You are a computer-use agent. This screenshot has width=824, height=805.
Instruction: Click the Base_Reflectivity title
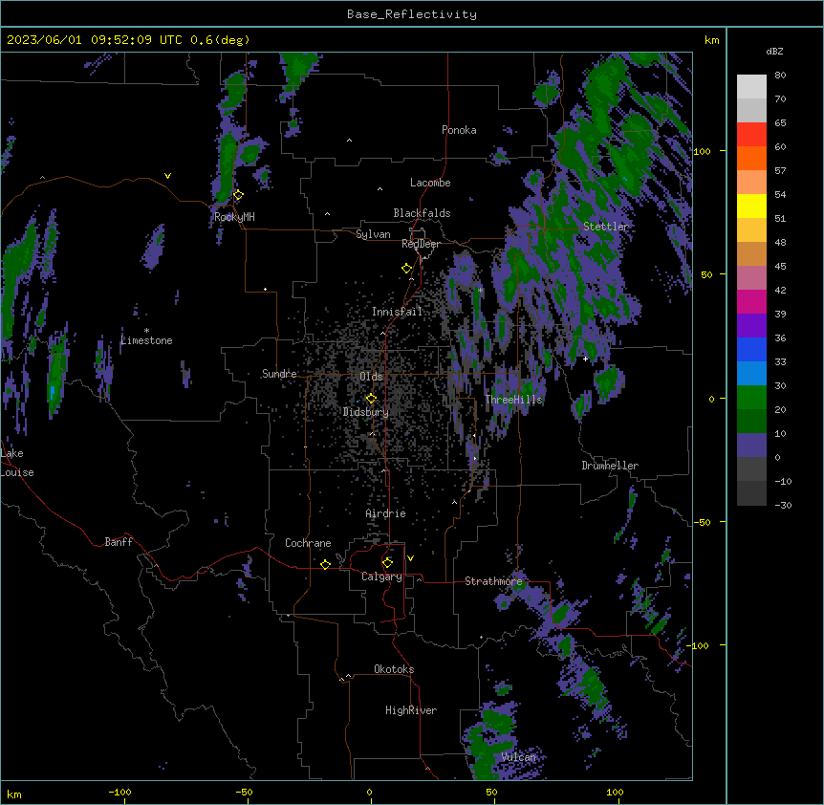[x=412, y=14]
